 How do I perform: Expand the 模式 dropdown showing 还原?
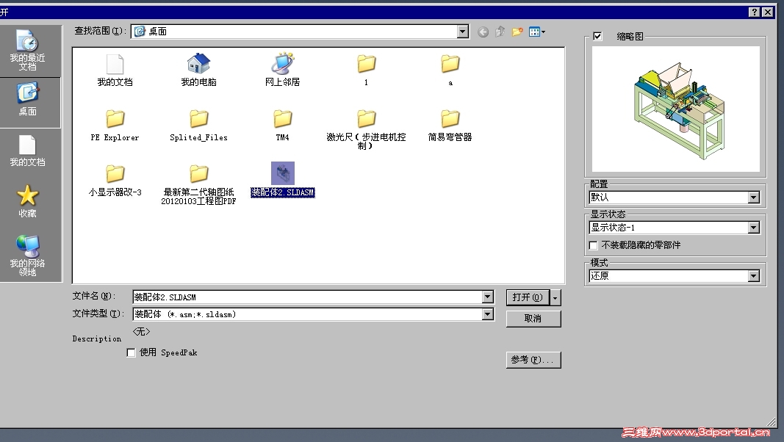(753, 276)
